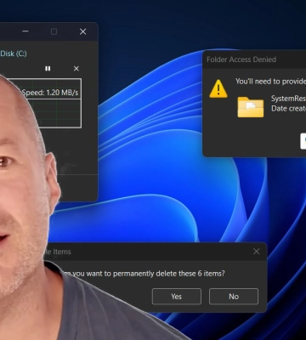
Task: Click Yes to permanently delete 6 items
Action: coord(177,297)
